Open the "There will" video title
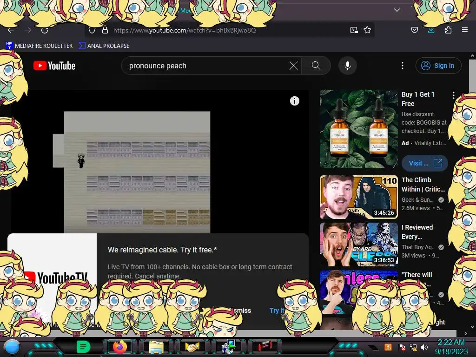The image size is (476, 357). 416,275
